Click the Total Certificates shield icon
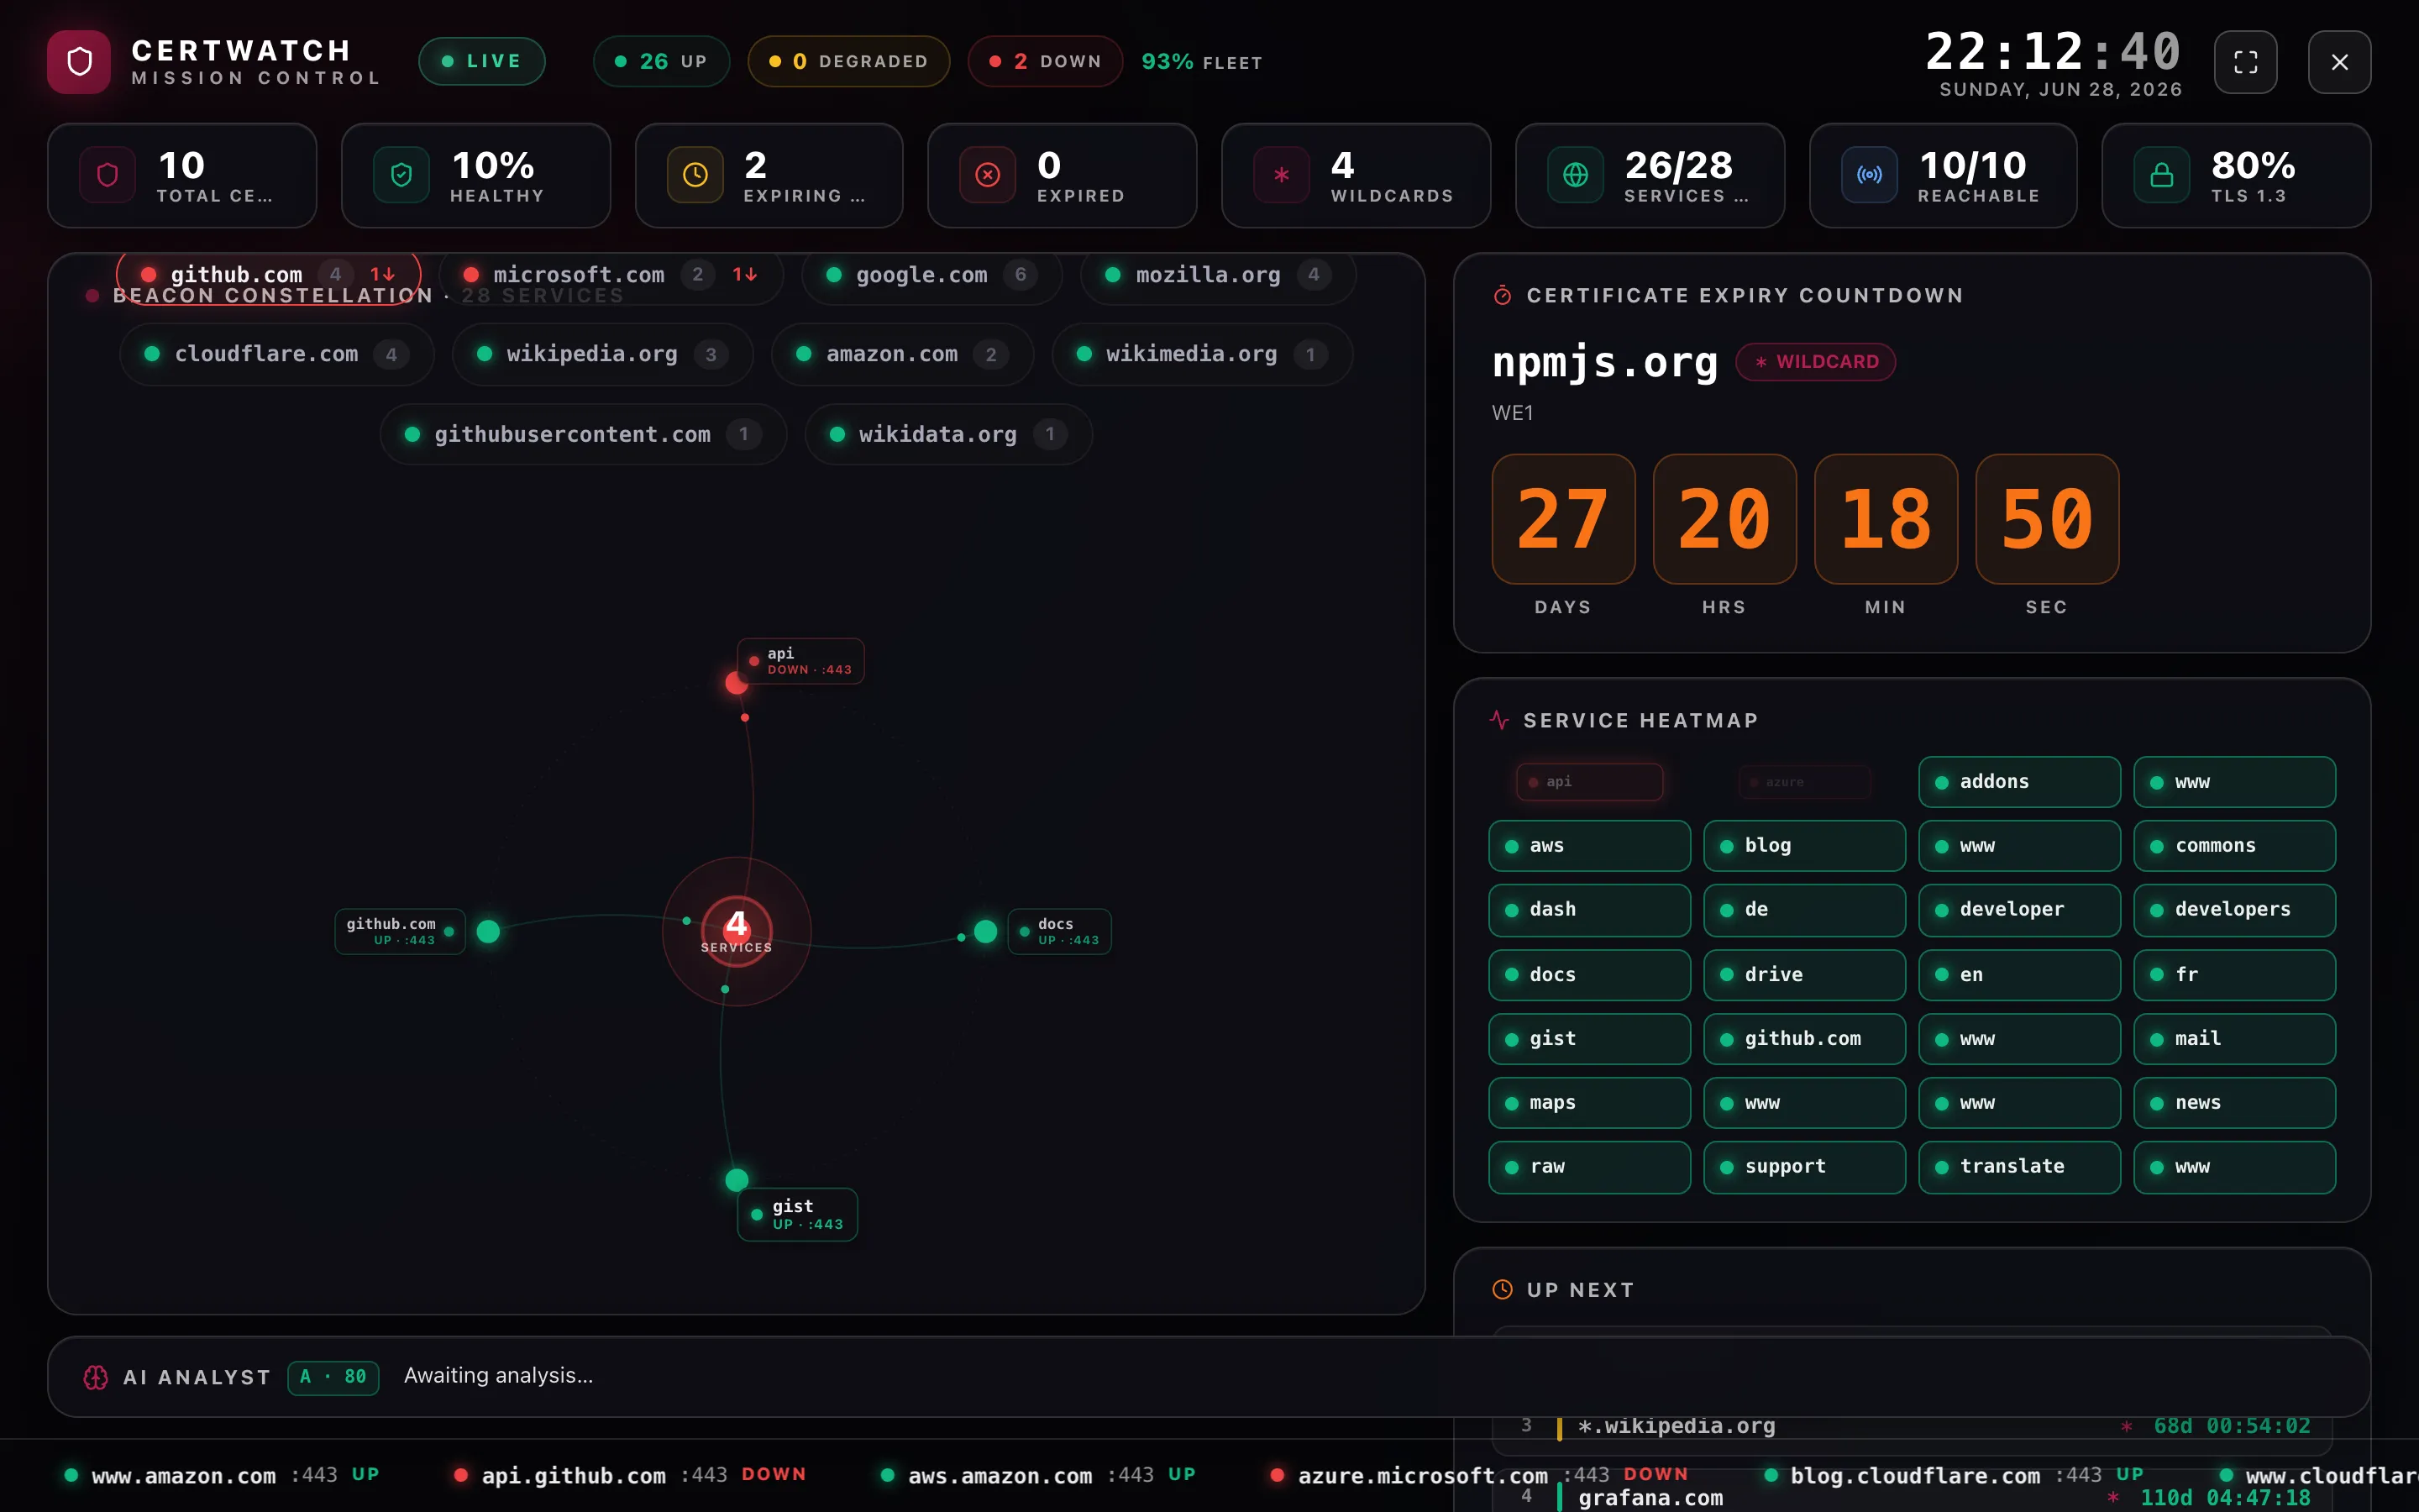The width and height of the screenshot is (2419, 1512). (x=108, y=175)
